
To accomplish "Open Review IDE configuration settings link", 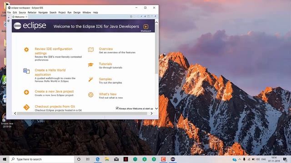I will [x=54, y=51].
